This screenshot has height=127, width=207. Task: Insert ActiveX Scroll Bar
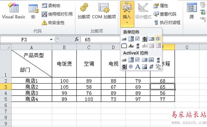(x=158, y=60)
